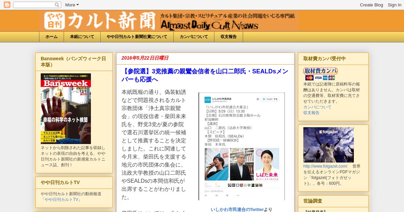
Task: Click the Blogger logo icon
Action: coord(7,5)
